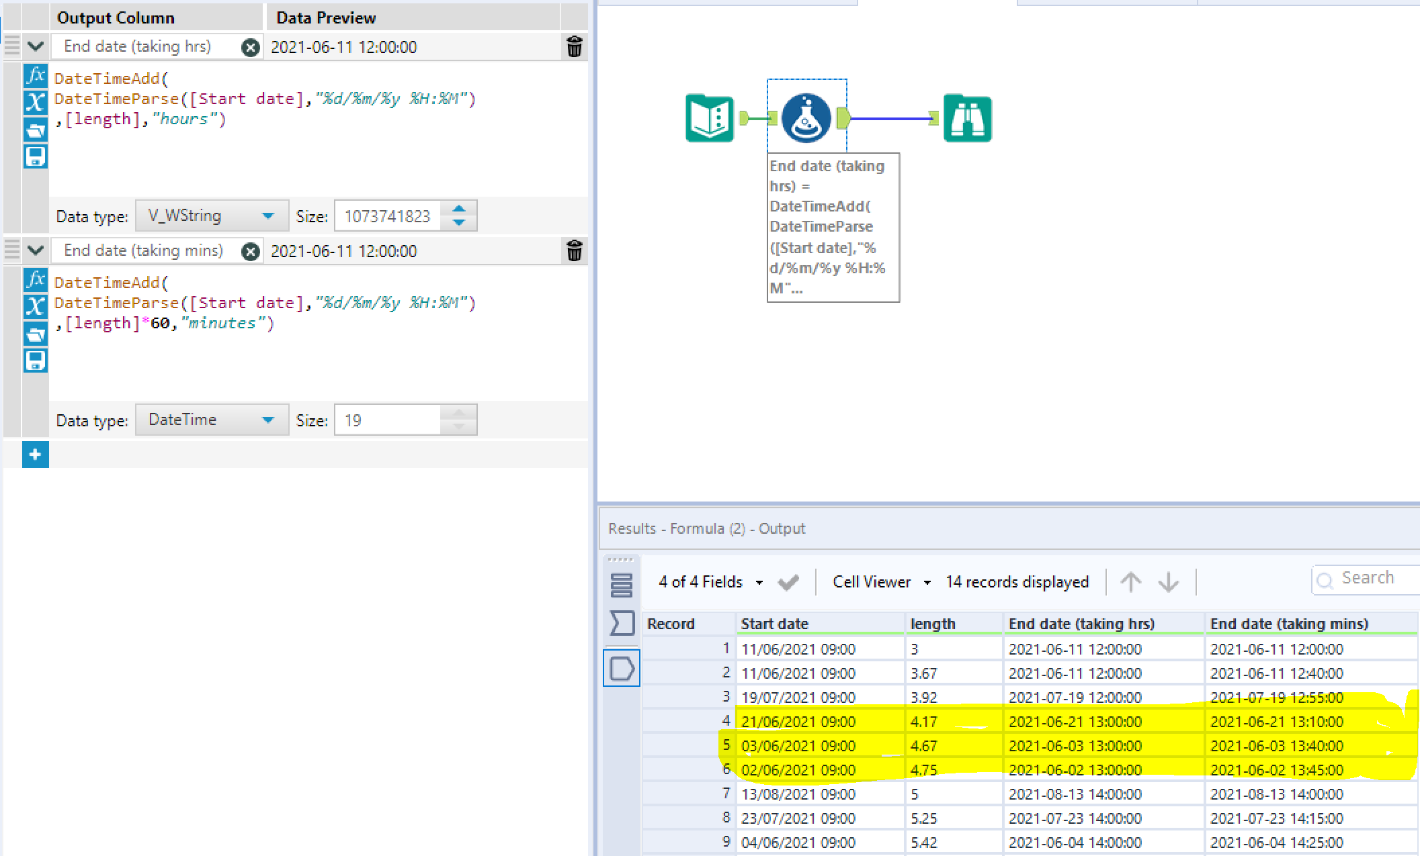
Task: Select the Browse tool binoculars node
Action: click(967, 118)
